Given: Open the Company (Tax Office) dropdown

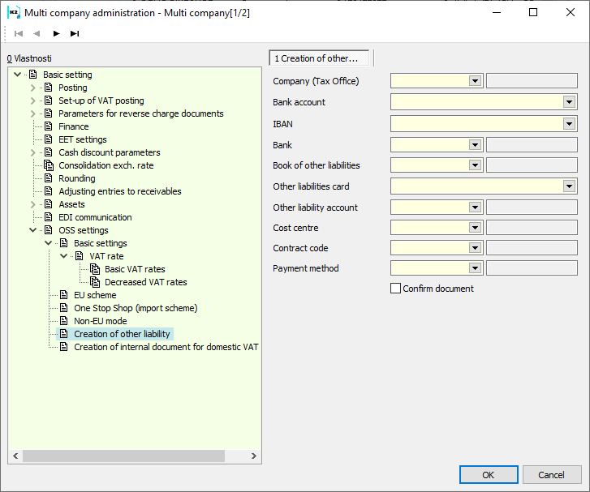Looking at the screenshot, I should 475,81.
